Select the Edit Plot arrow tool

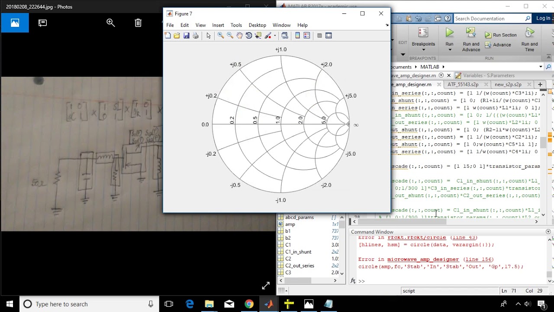click(209, 36)
